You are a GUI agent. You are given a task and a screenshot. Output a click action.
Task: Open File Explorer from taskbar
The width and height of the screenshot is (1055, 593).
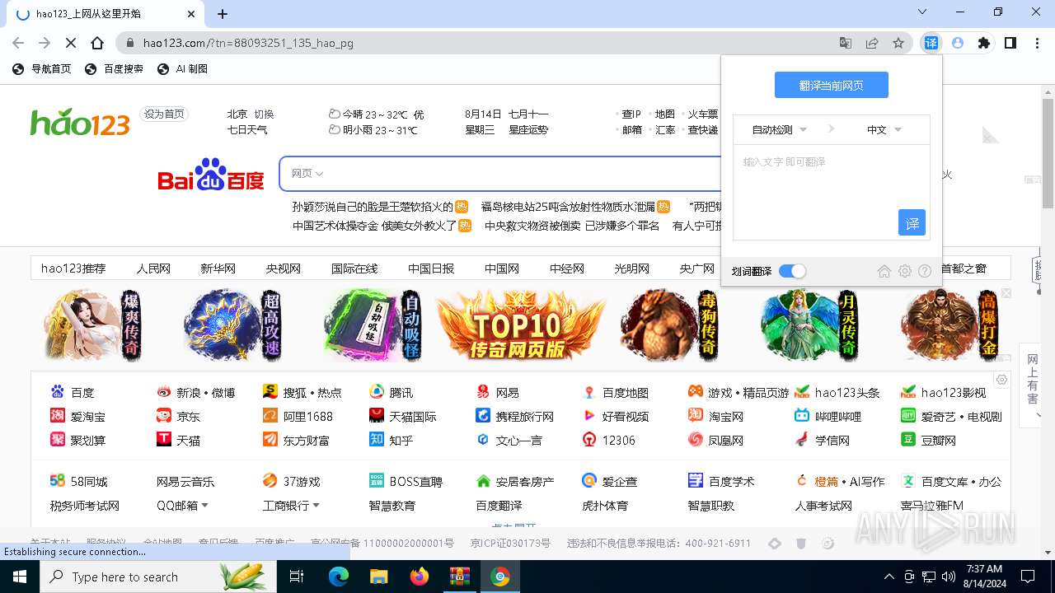[x=378, y=577]
